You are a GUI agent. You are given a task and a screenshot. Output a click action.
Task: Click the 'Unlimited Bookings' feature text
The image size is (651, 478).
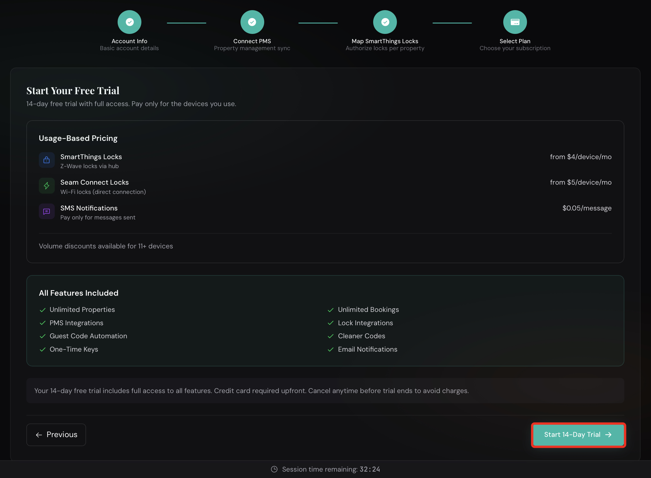[x=369, y=310]
